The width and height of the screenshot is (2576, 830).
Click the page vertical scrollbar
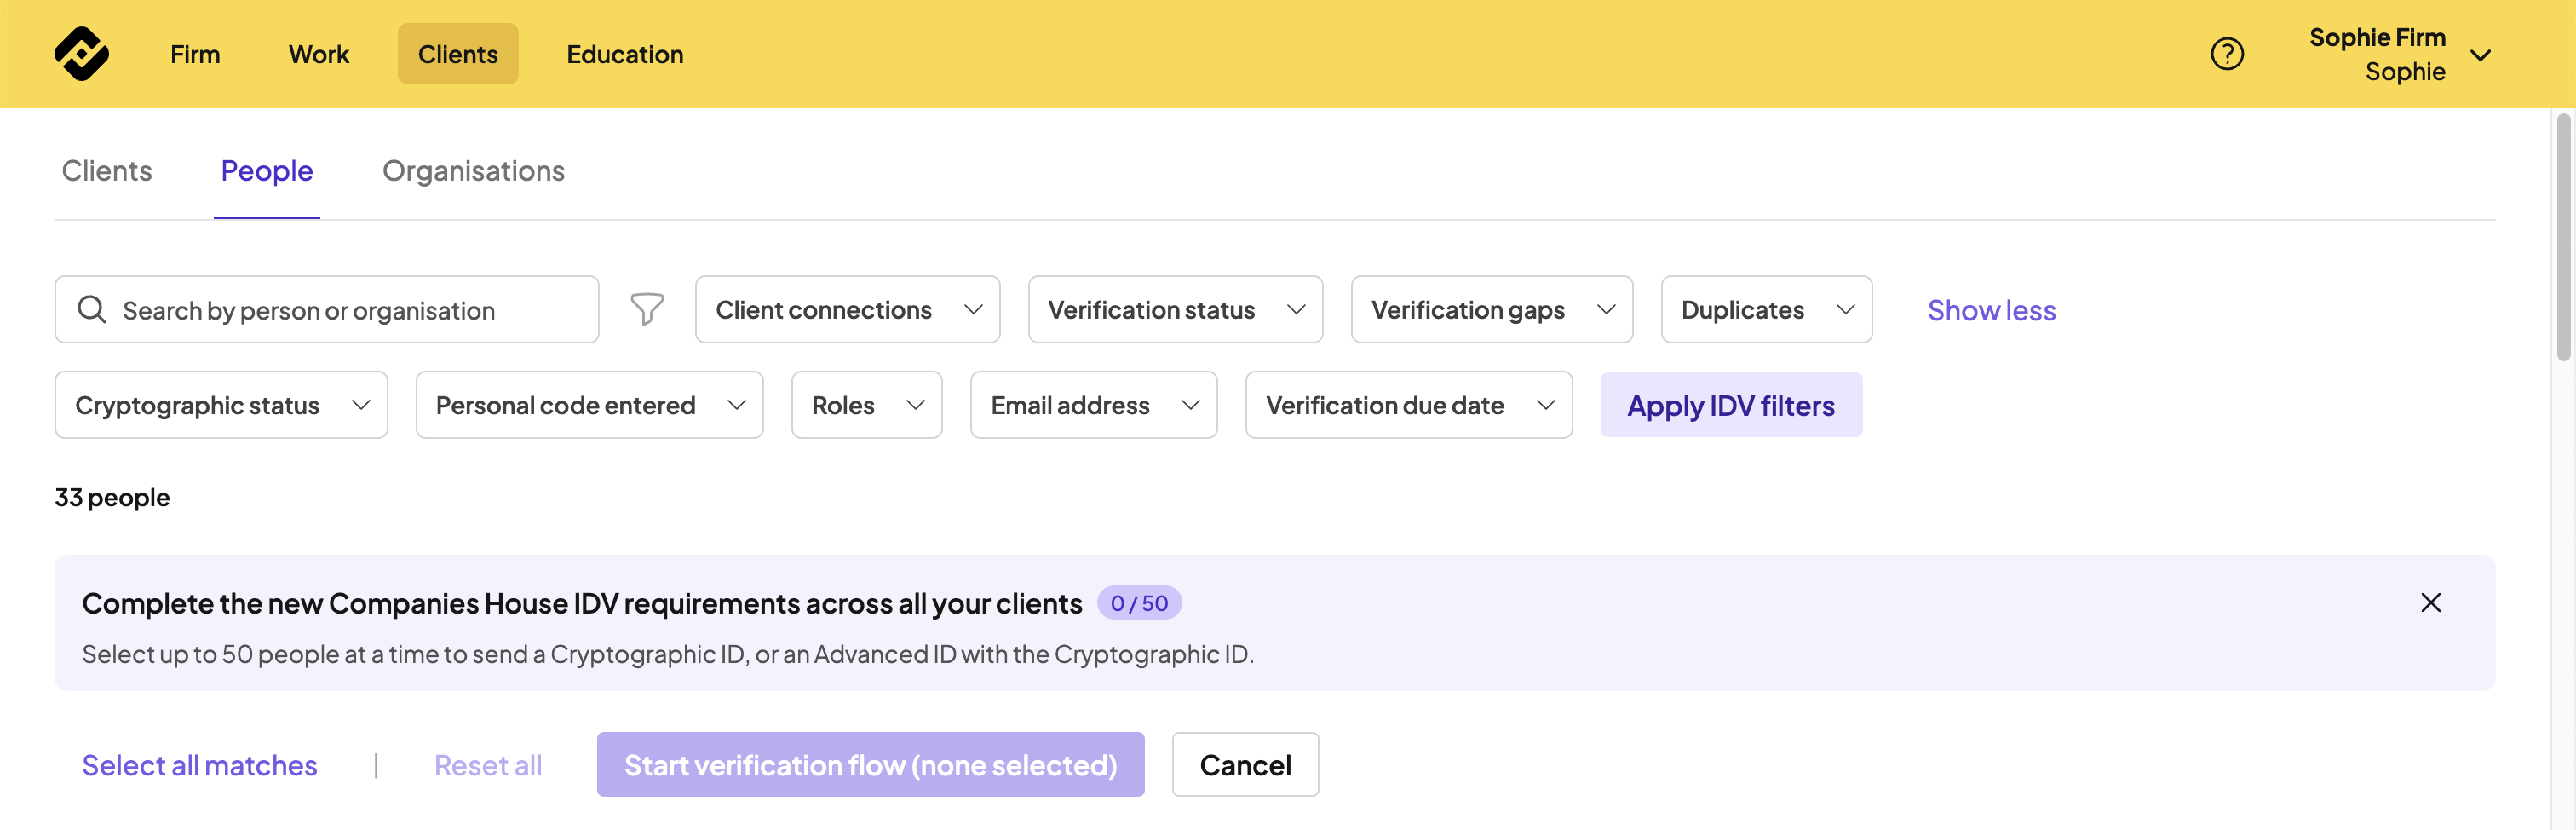pyautogui.click(x=2563, y=240)
